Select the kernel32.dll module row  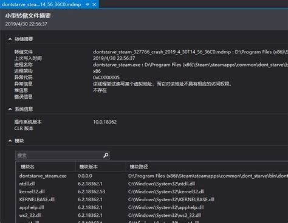point(153,191)
